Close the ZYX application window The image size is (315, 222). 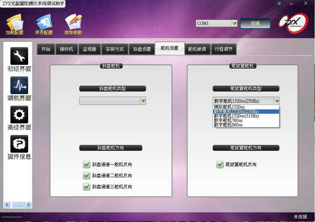pos(306,3)
